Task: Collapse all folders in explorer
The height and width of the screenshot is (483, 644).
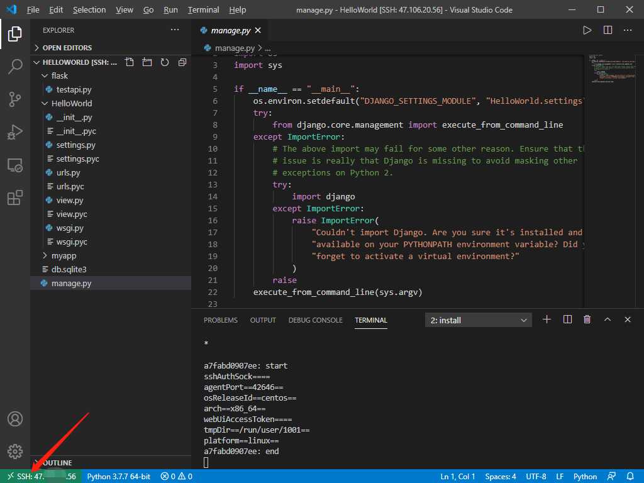Action: pos(182,62)
